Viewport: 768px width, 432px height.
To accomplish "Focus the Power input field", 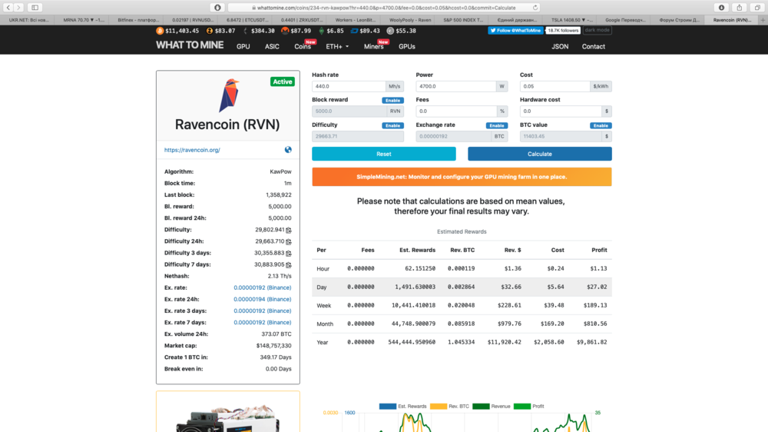I will pyautogui.click(x=455, y=86).
